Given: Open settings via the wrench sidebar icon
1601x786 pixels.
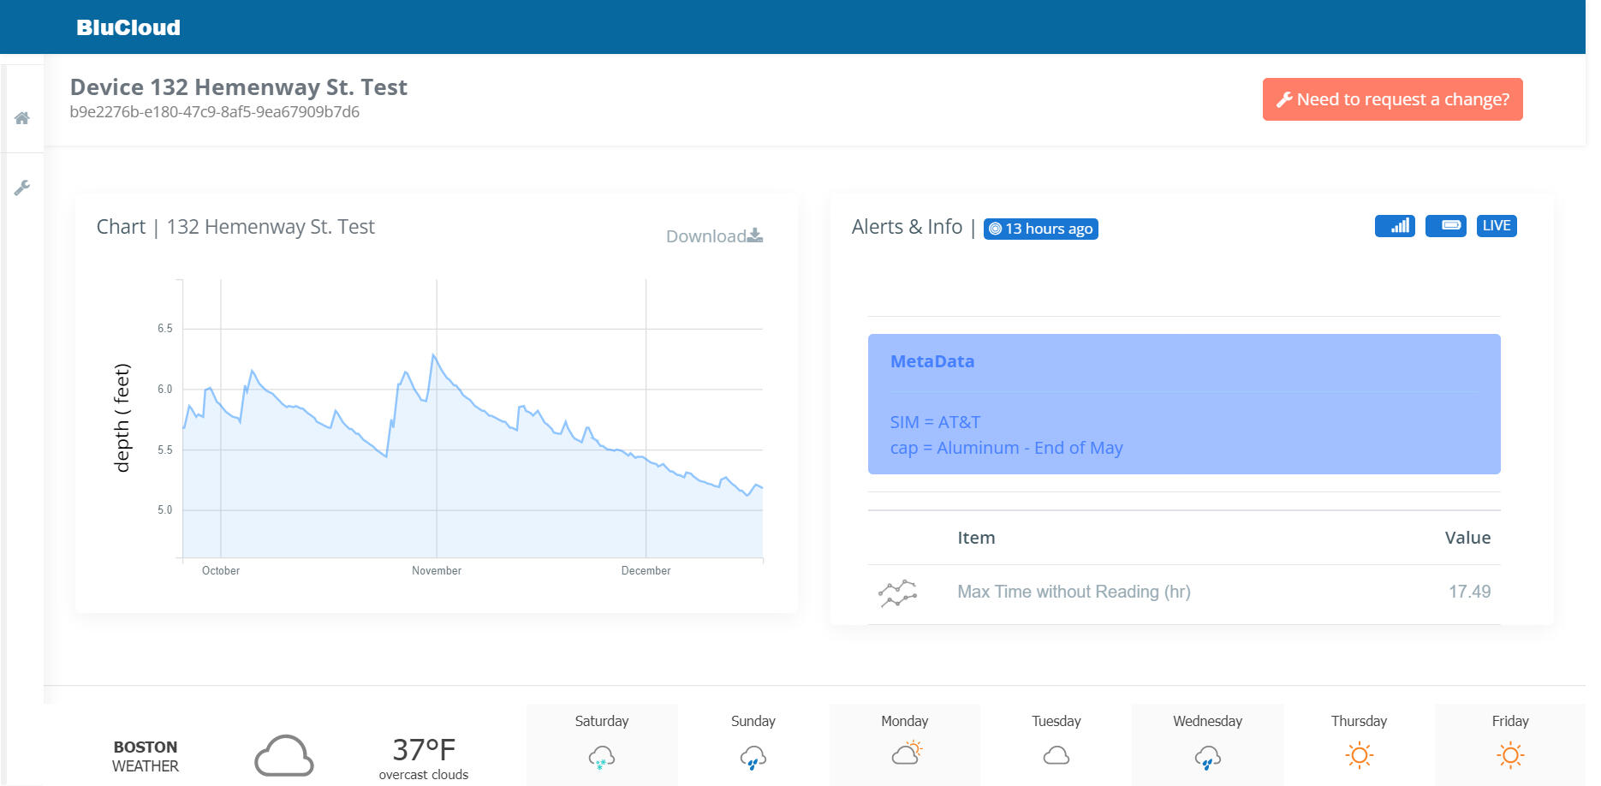Looking at the screenshot, I should 22,187.
